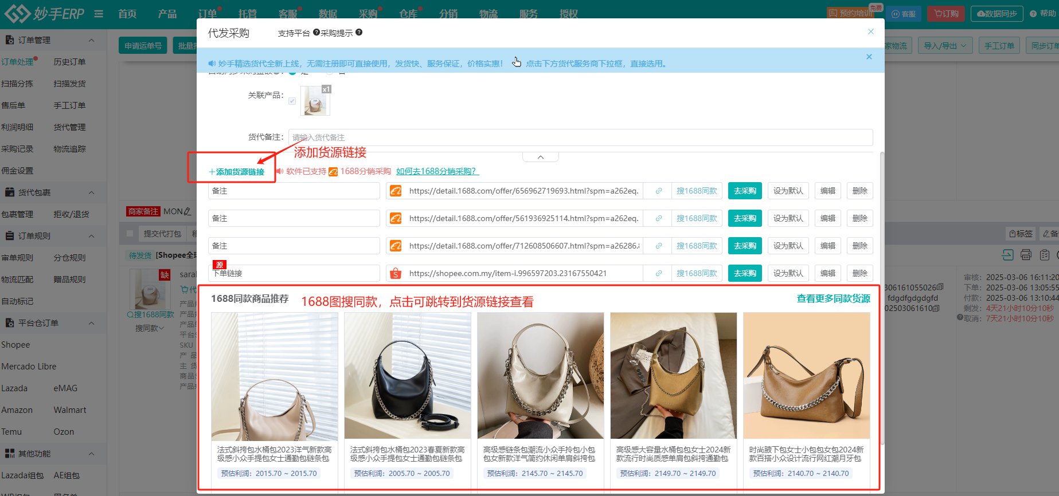Close the blue announcement banner
This screenshot has width=1059, height=496.
(869, 57)
